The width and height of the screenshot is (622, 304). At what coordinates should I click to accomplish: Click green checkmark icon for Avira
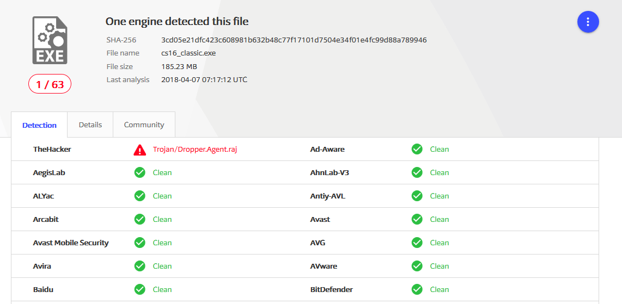139,266
